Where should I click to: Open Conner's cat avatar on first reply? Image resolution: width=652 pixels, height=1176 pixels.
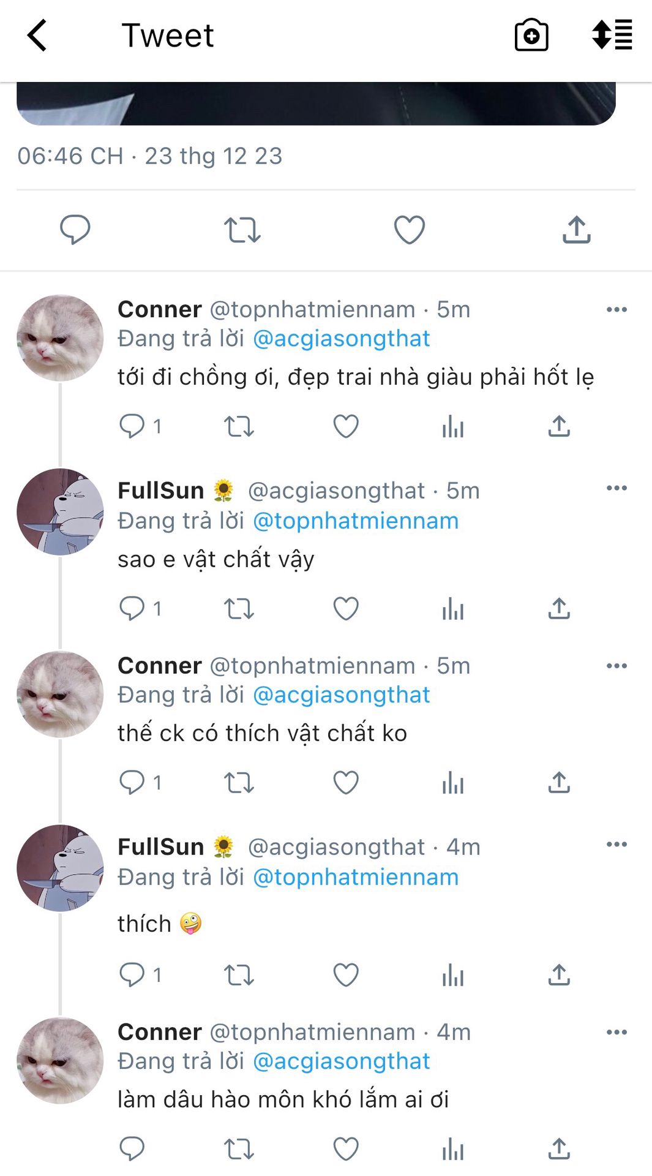(60, 338)
